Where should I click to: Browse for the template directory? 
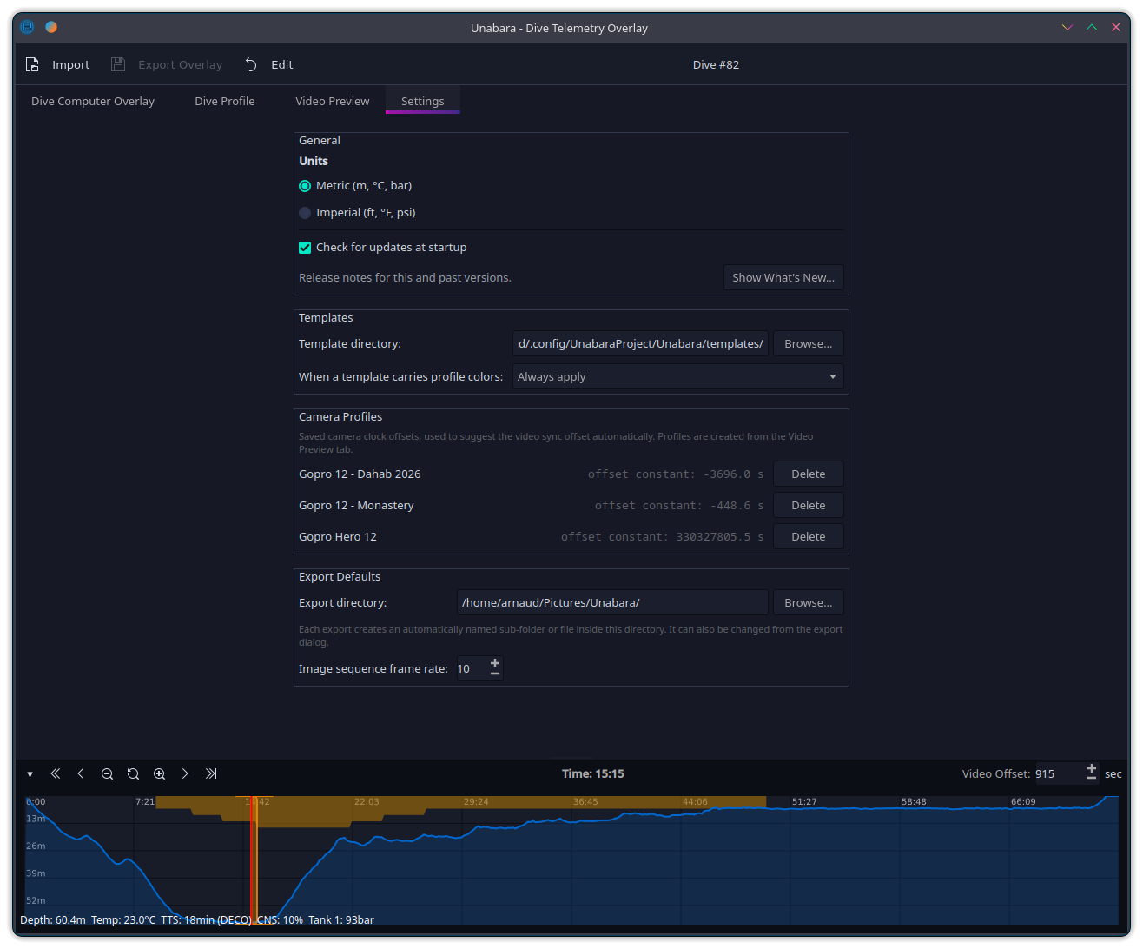pos(809,343)
